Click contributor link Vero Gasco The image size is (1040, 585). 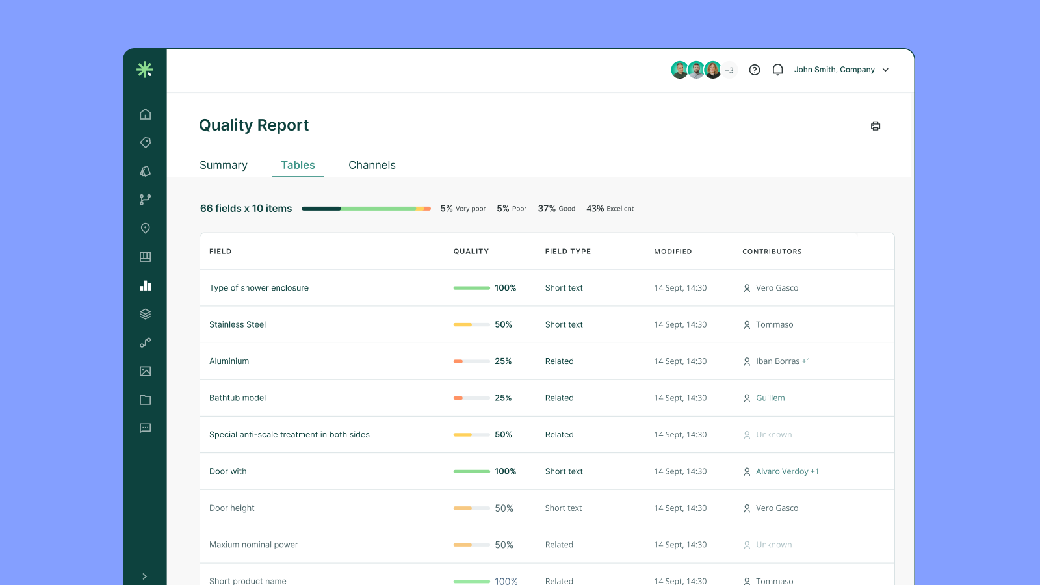pyautogui.click(x=777, y=288)
